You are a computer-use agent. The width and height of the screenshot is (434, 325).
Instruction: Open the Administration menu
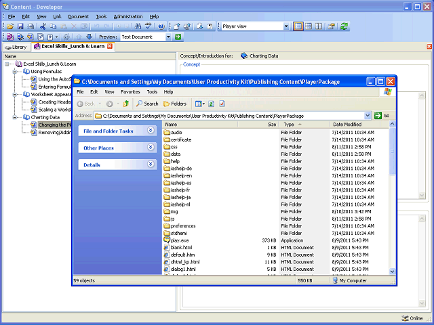coord(128,16)
